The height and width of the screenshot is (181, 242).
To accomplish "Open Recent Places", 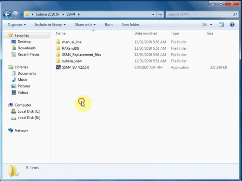I will pos(28,54).
